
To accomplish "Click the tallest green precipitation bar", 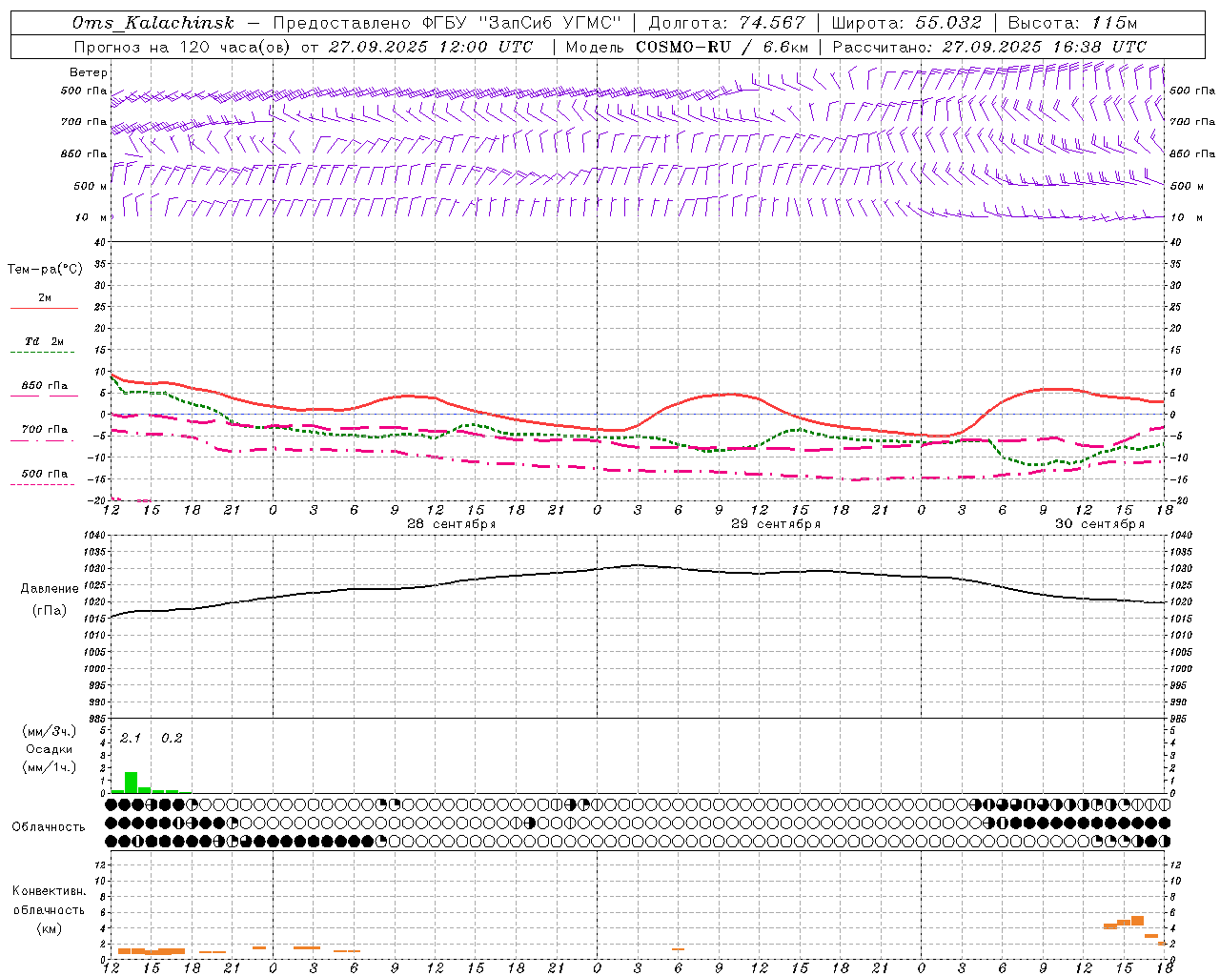I will (x=131, y=783).
